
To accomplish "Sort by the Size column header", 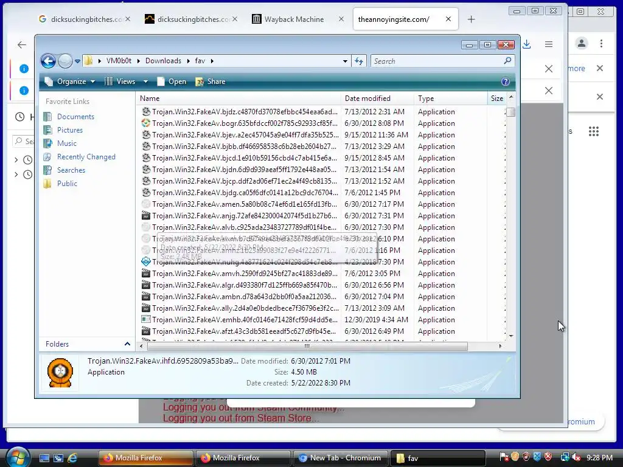I will (496, 99).
